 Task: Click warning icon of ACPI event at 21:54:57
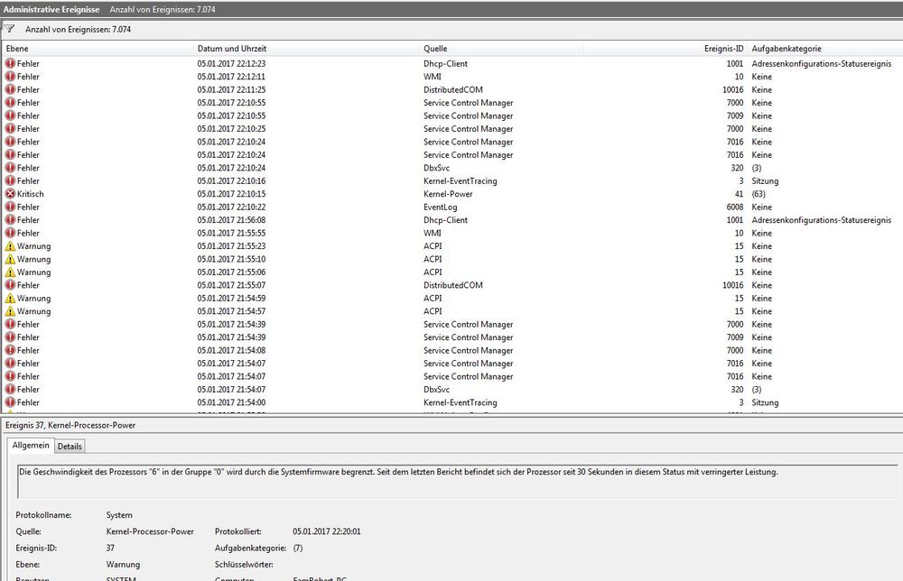11,311
